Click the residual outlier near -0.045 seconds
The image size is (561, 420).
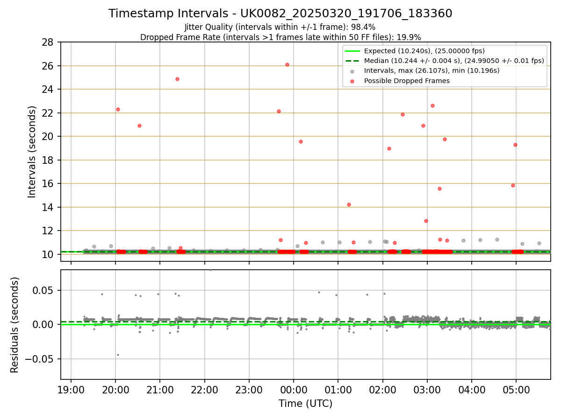coord(118,355)
